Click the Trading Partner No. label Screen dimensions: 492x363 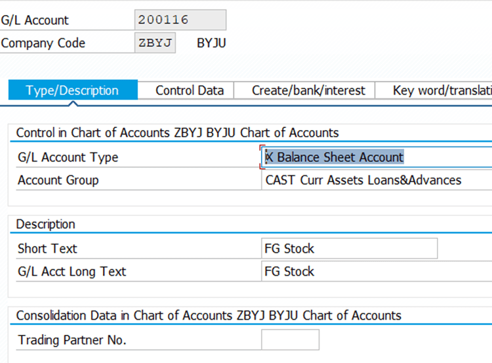pyautogui.click(x=72, y=340)
